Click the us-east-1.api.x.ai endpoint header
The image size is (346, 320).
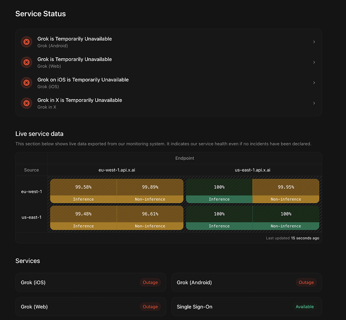pyautogui.click(x=252, y=170)
